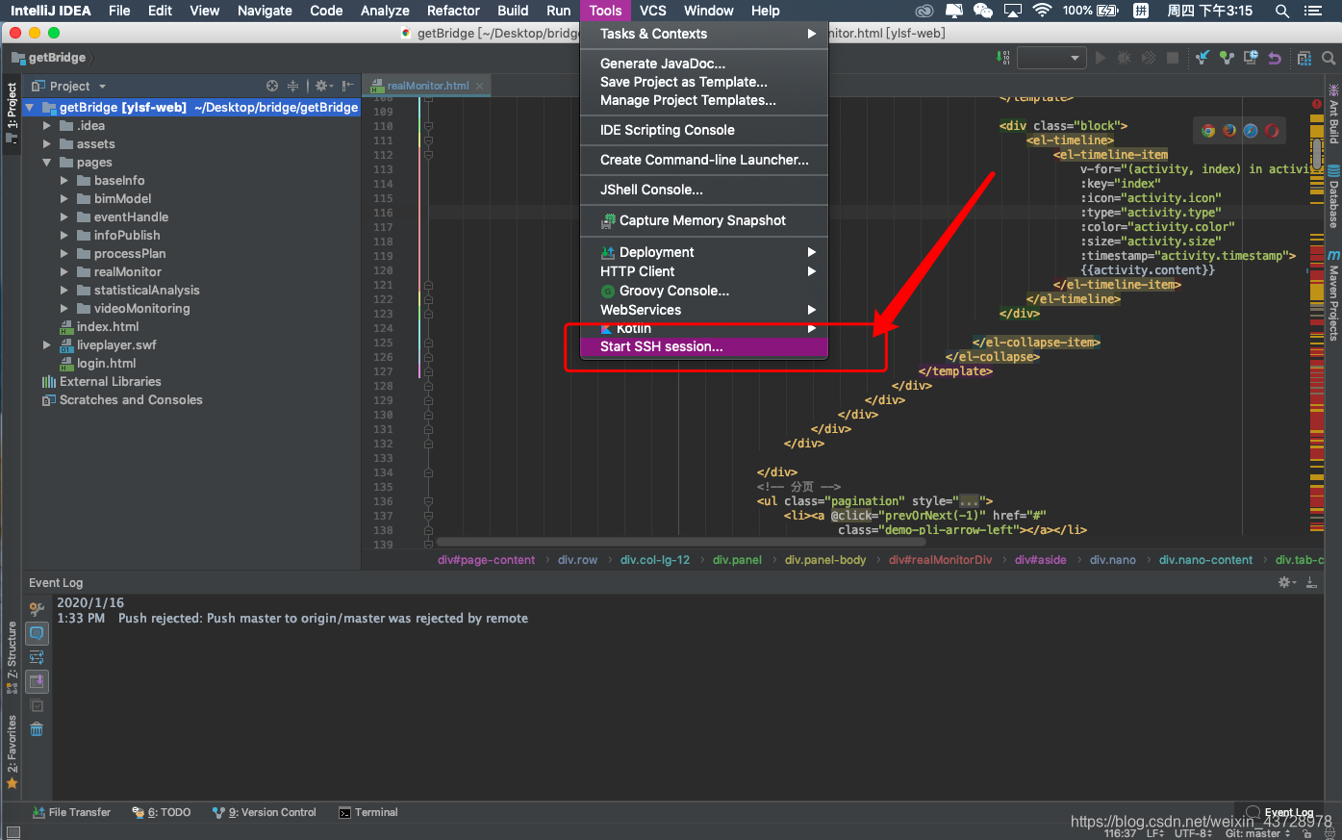This screenshot has height=840, width=1342.
Task: Click editor vertical scrollbar thumb
Action: click(1316, 153)
